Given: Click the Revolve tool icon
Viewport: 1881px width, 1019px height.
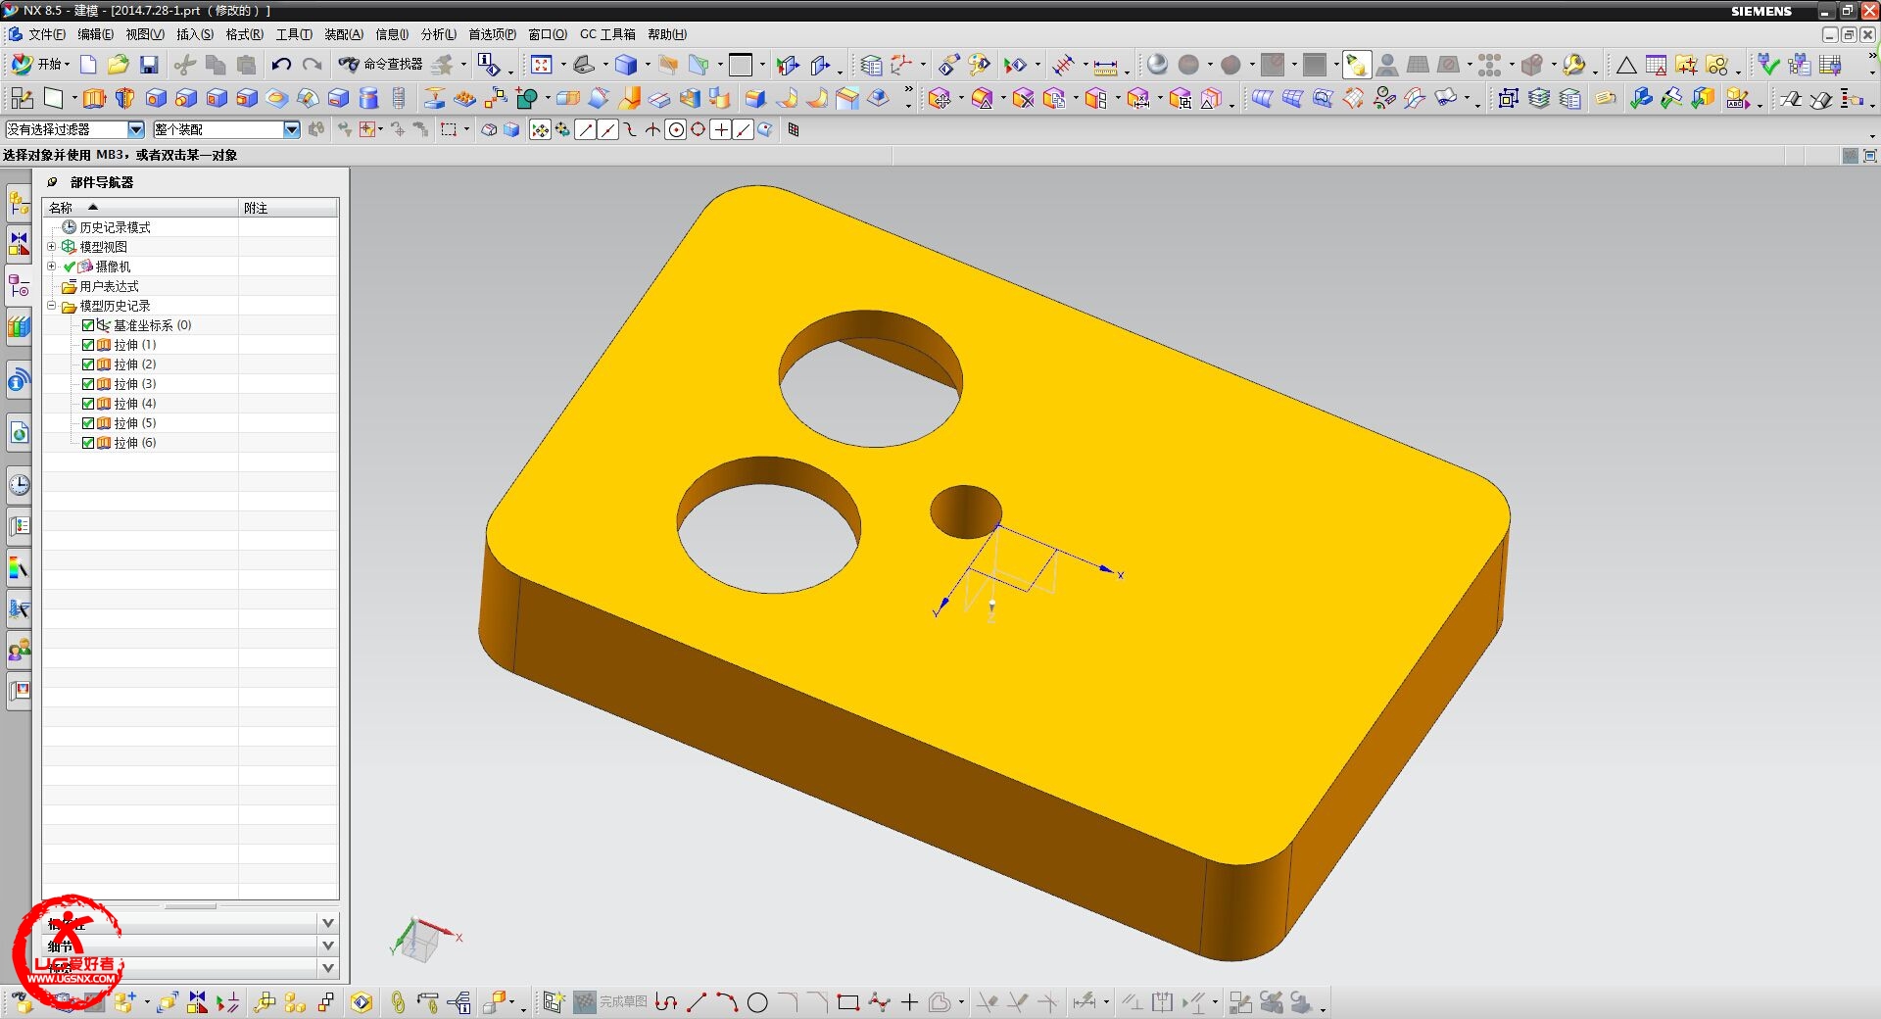Looking at the screenshot, I should tap(124, 98).
